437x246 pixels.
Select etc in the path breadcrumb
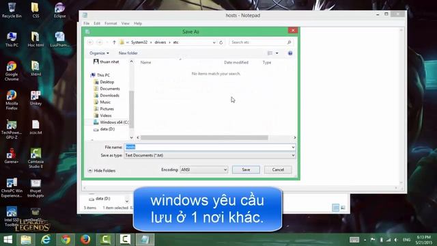[x=176, y=42]
